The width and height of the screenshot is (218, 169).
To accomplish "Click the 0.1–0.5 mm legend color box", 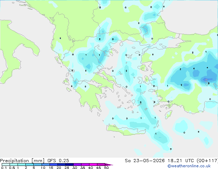I will click(6, 165).
